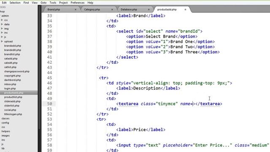Open brandadd.php from sidebar

13,46
